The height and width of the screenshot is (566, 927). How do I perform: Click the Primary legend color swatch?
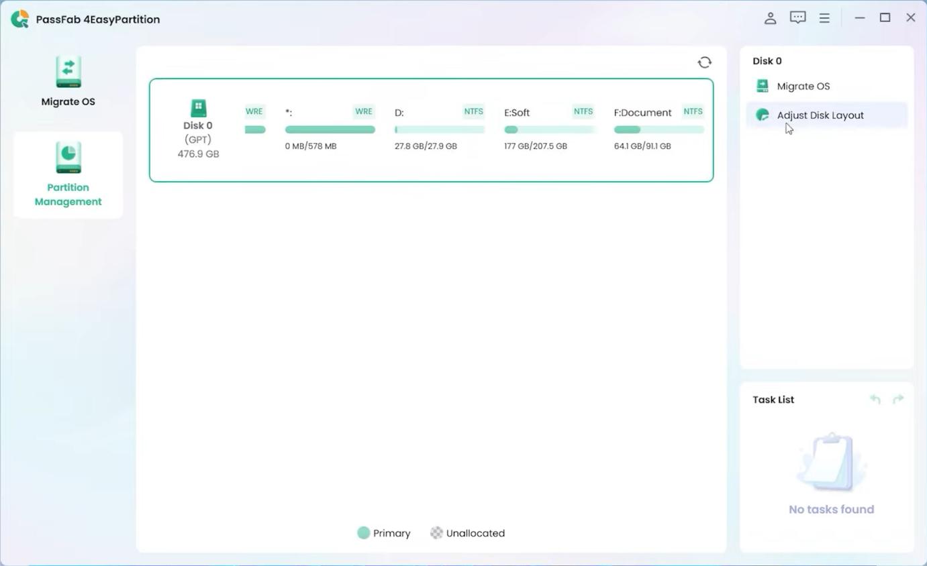[363, 533]
